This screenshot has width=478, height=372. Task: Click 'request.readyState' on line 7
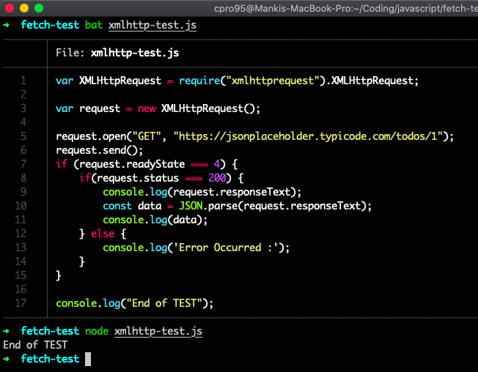tap(132, 164)
